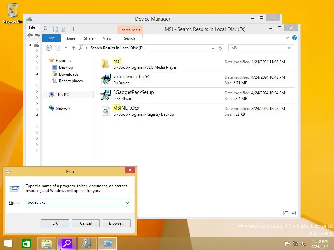Open the Windows Store taskbar icon
Screen dimensions: 334x250
(26, 243)
